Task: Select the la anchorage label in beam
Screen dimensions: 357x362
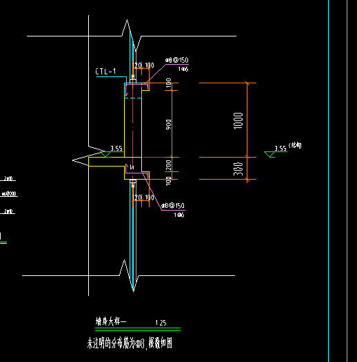Action: [x=132, y=167]
